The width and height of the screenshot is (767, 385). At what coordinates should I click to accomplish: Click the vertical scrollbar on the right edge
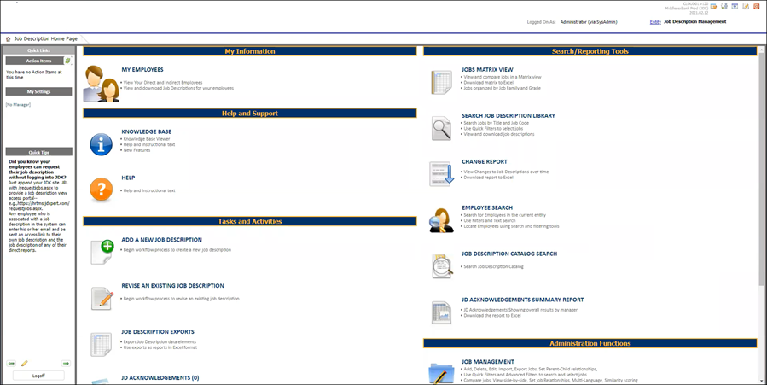click(x=761, y=171)
